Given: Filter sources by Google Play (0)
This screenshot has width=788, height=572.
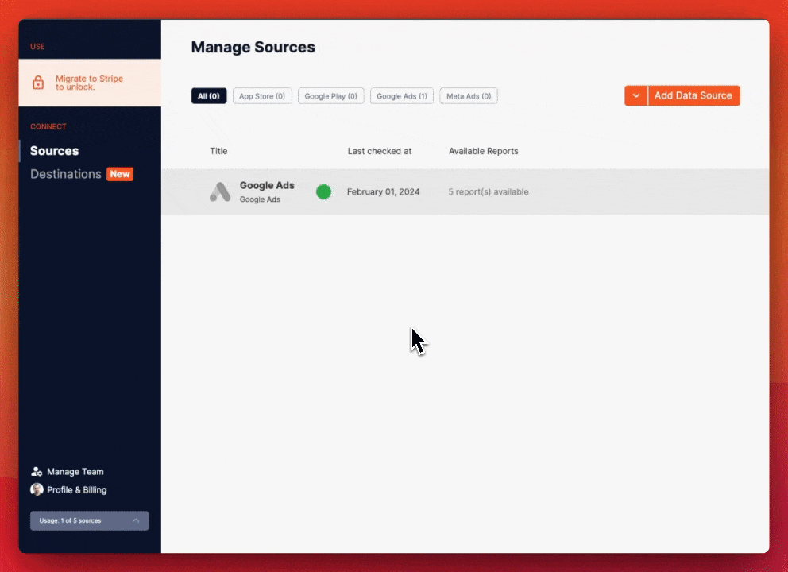Looking at the screenshot, I should 330,96.
